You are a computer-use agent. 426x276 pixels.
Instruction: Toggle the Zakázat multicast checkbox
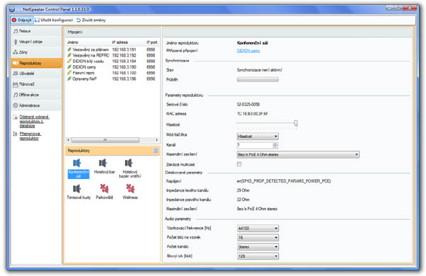coord(239,164)
